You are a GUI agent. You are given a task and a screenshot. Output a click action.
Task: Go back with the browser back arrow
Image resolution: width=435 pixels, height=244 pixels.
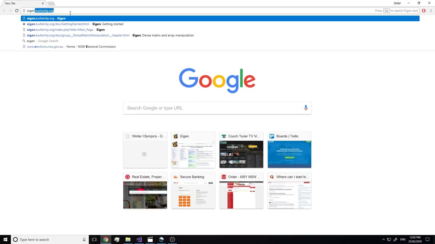[x=4, y=11]
